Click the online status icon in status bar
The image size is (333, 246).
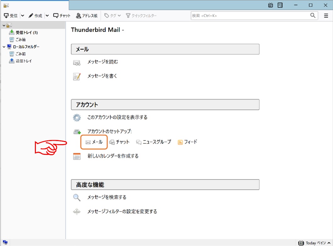tap(5, 243)
